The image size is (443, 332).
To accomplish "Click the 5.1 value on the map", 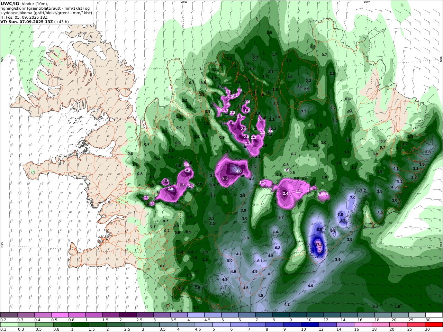I will coord(399,181).
